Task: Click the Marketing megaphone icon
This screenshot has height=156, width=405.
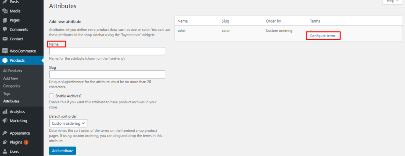Action: (5, 120)
